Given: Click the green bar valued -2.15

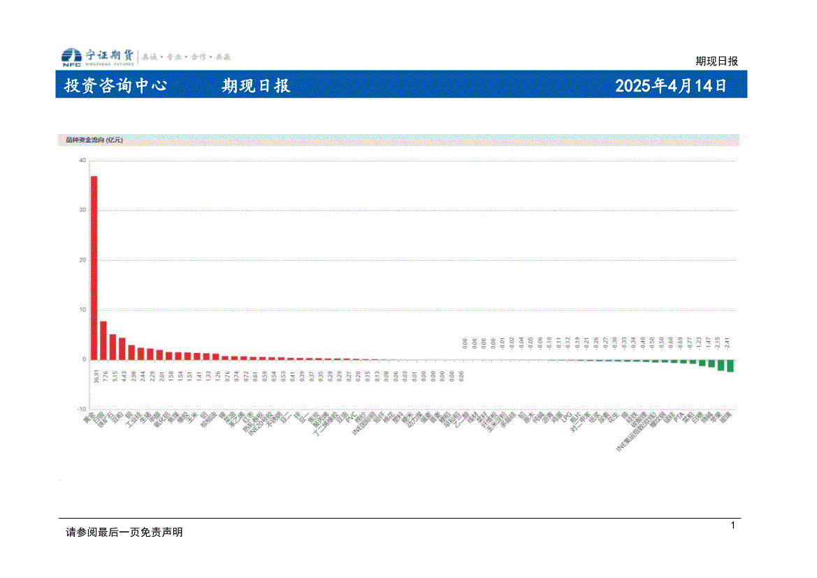Looking at the screenshot, I should pyautogui.click(x=721, y=365).
